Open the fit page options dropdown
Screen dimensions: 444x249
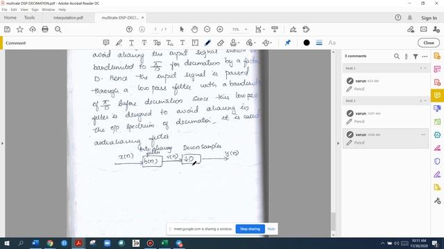(260, 29)
